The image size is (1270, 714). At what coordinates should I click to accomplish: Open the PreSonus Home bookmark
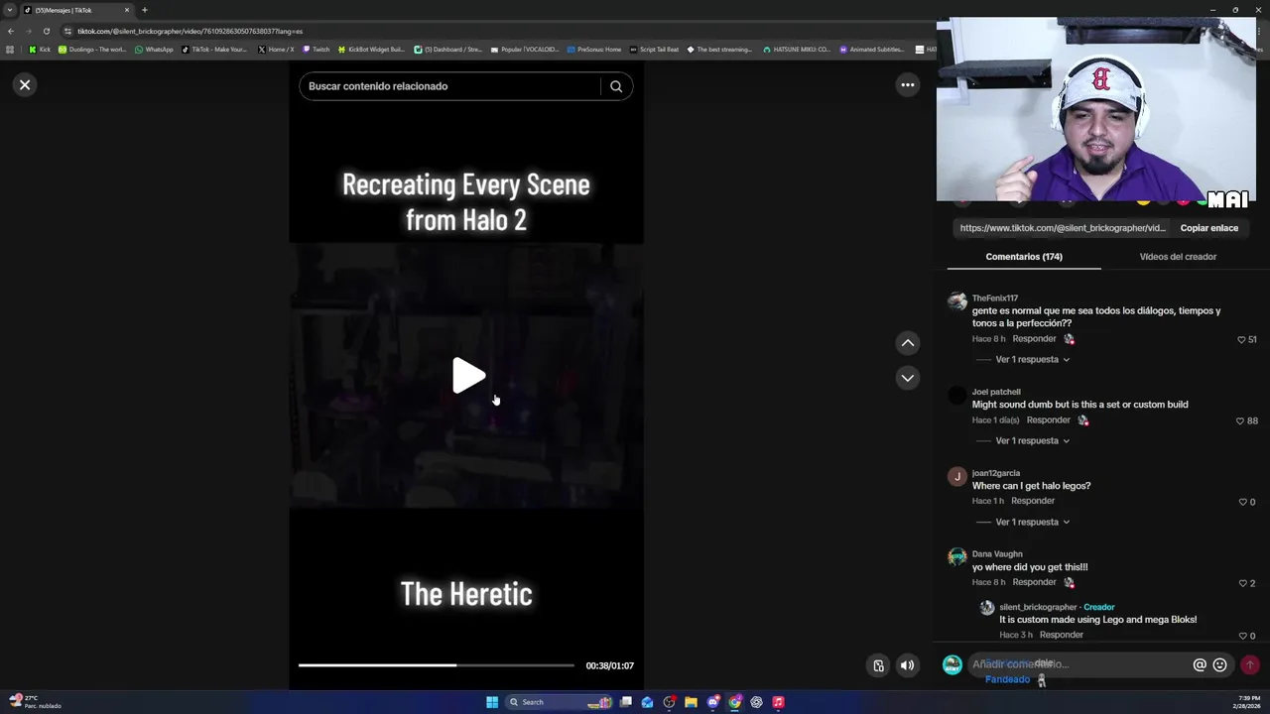pos(595,50)
